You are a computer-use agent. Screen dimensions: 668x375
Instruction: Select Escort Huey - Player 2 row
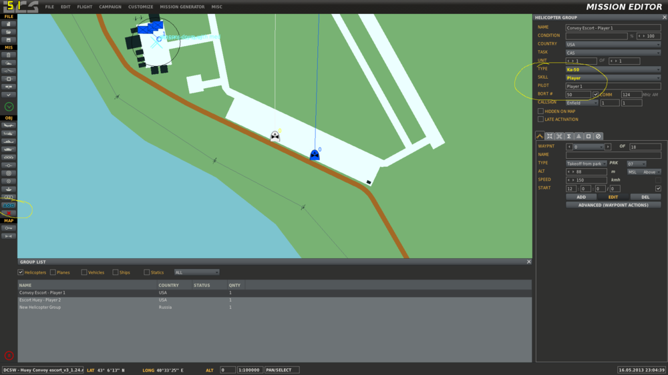[x=275, y=300]
